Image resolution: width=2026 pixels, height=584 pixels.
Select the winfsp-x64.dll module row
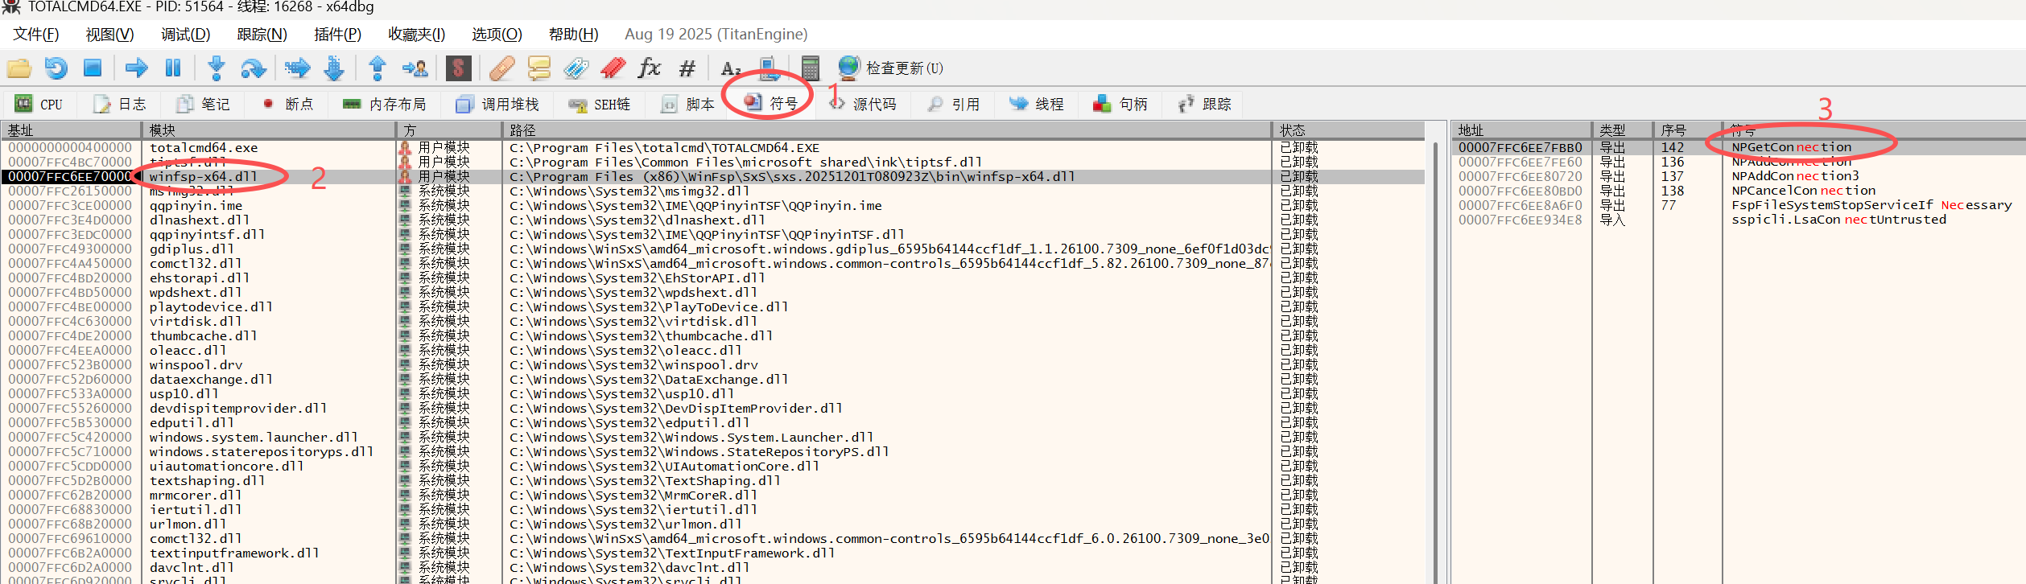point(713,177)
